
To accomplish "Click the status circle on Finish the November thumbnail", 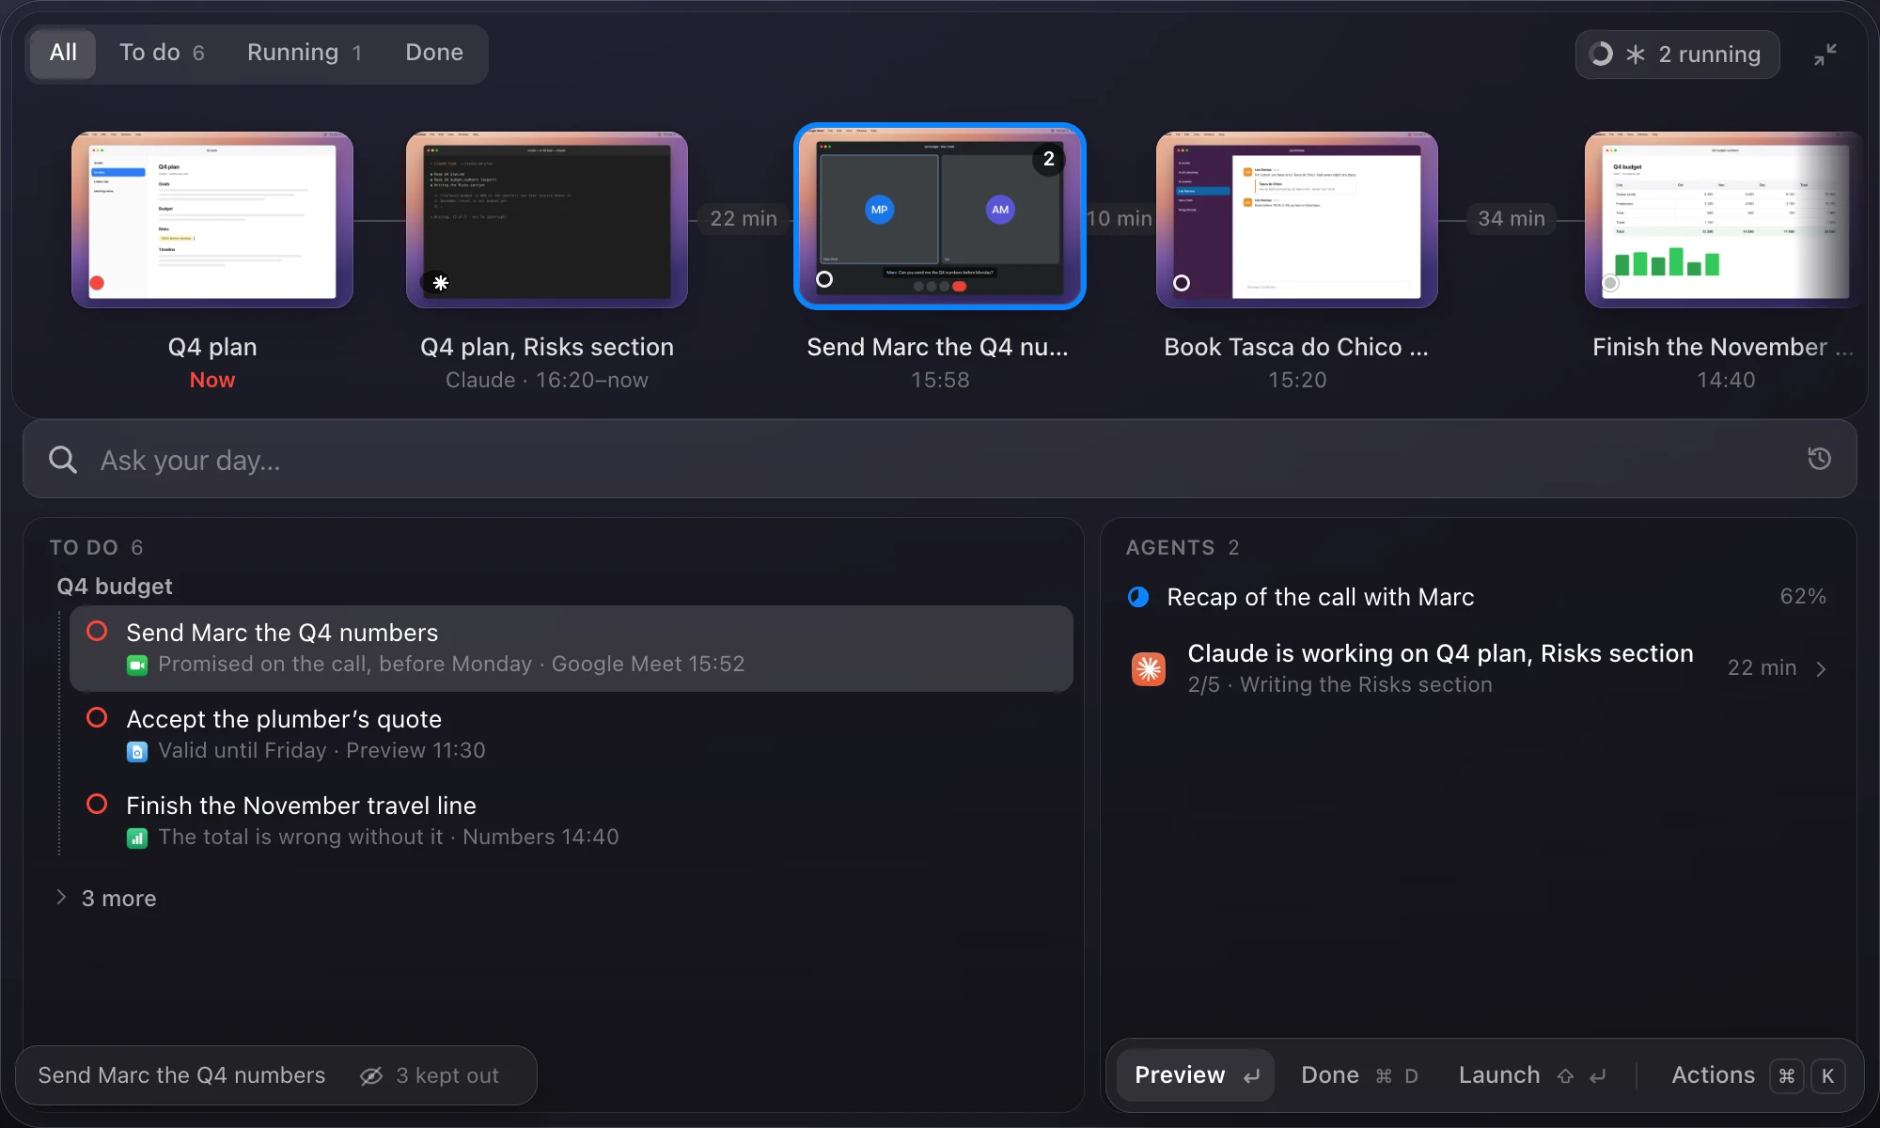I will [x=1610, y=283].
